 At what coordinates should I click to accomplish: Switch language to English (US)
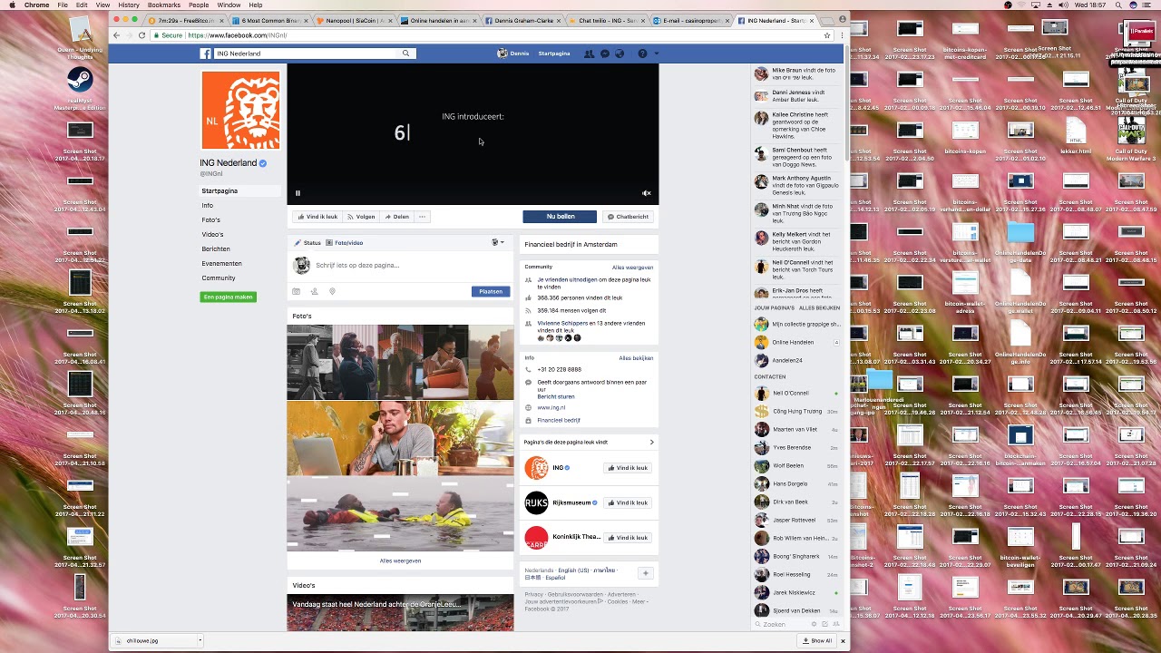click(572, 570)
